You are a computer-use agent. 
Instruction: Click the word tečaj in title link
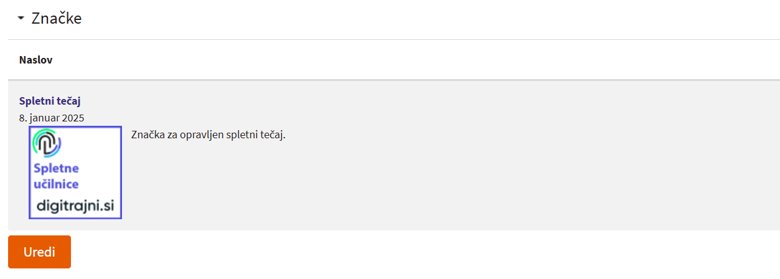68,101
